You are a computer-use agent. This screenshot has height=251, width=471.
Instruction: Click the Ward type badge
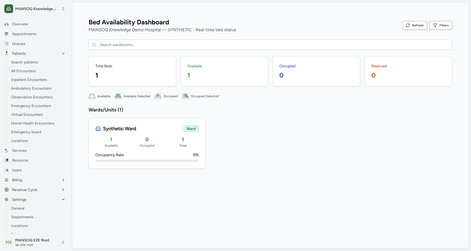[191, 129]
